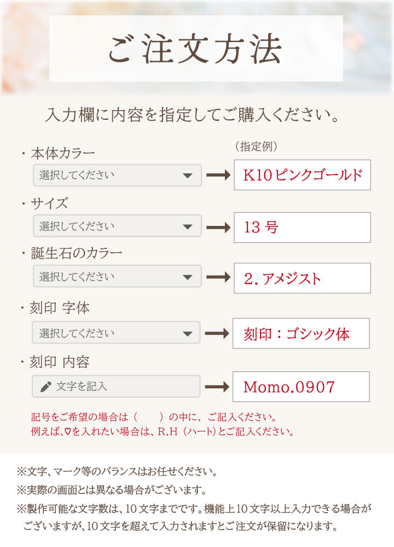Viewport: 394px width, 547px height.
Task: Click the dropdown arrow for 誕生石のカラー
Action: coord(188,277)
